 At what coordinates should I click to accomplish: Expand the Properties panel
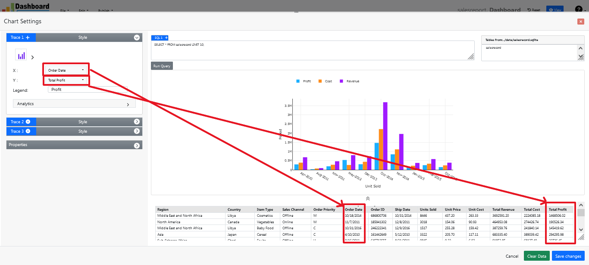[74, 145]
